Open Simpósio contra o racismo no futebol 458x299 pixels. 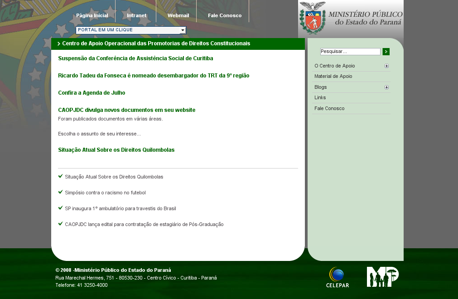[105, 193]
